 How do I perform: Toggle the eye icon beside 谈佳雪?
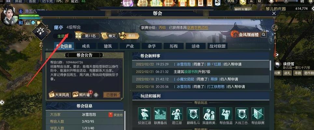pos(277,55)
